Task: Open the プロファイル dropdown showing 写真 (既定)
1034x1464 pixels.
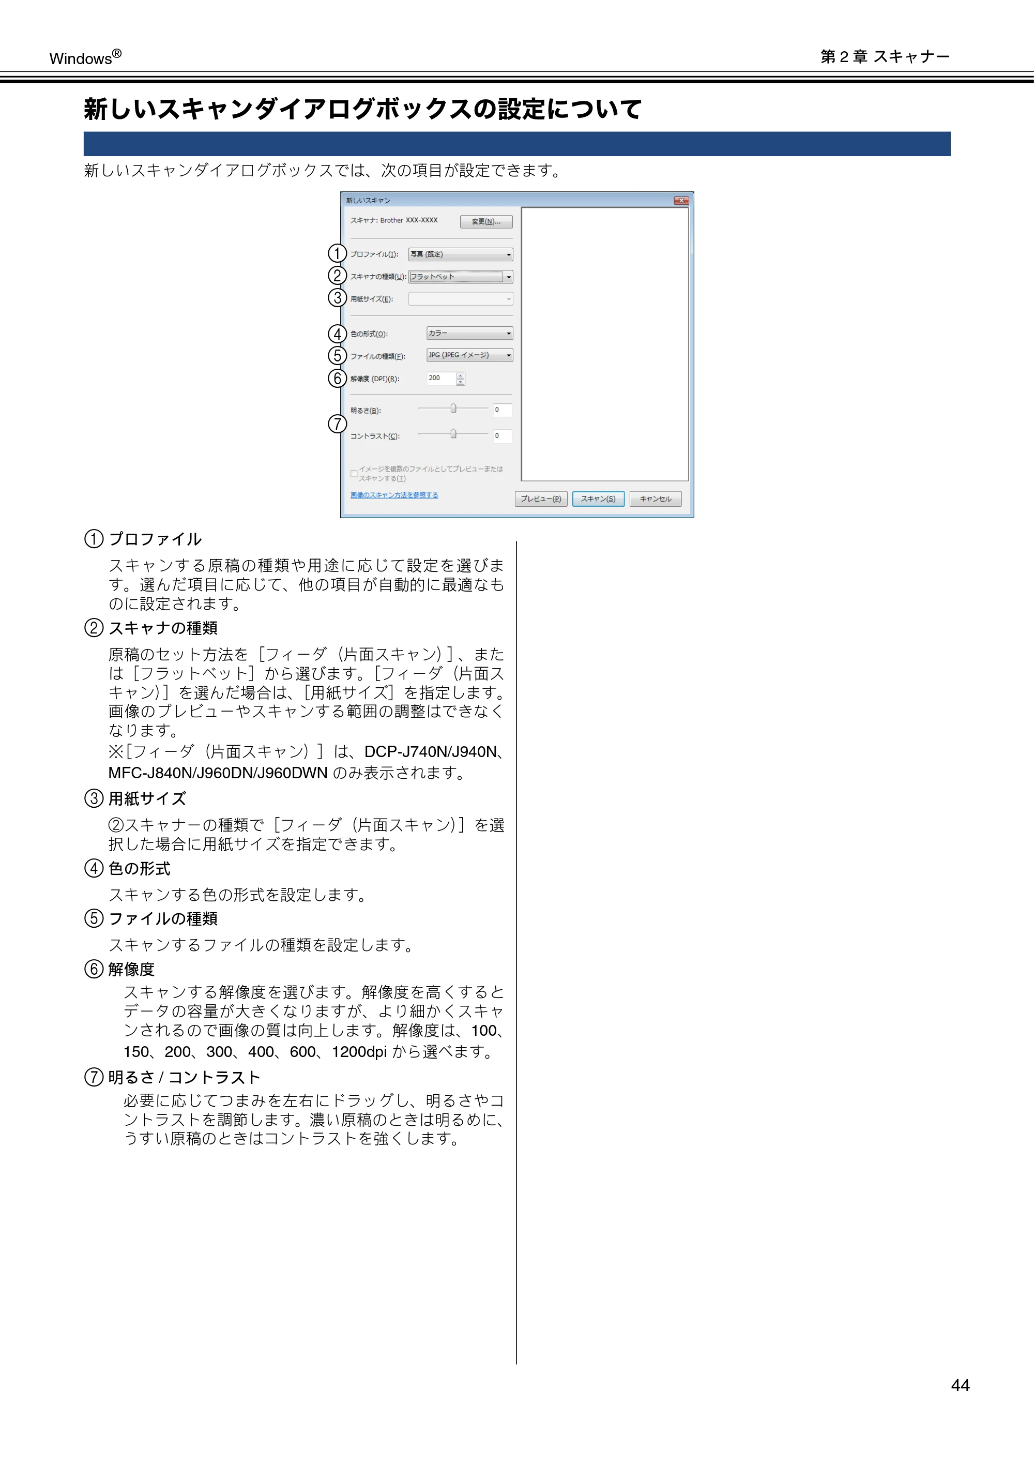Action: point(460,254)
